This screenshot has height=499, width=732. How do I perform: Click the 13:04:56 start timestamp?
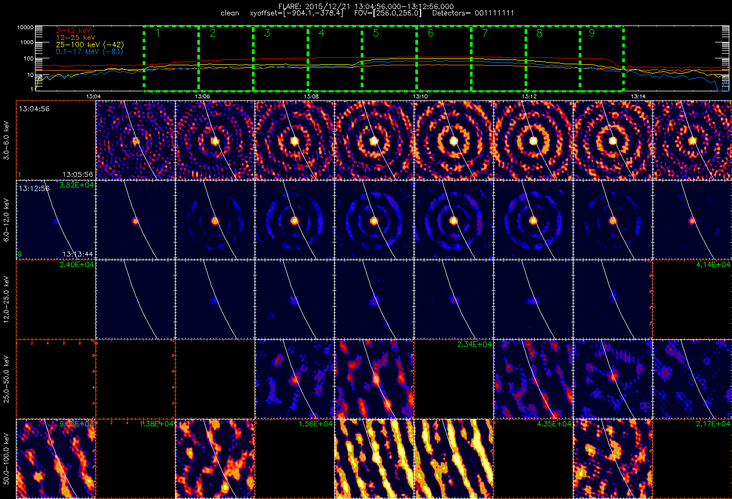tap(34, 109)
